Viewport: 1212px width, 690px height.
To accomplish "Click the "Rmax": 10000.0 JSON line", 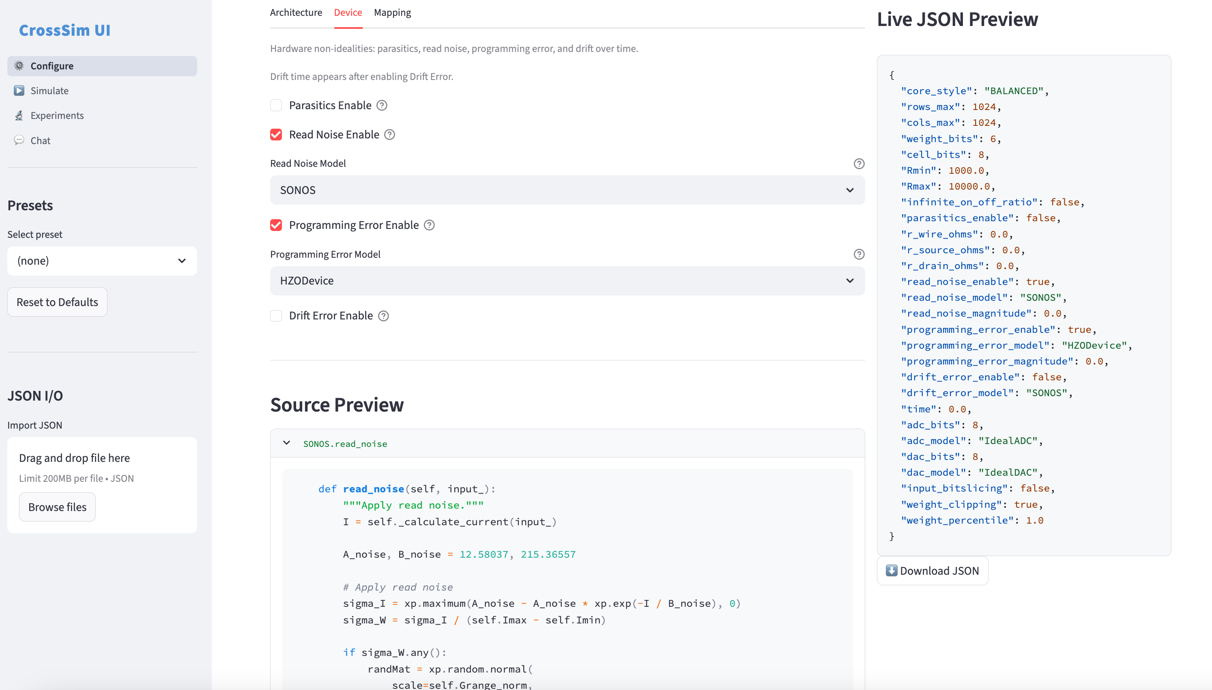I will point(948,186).
